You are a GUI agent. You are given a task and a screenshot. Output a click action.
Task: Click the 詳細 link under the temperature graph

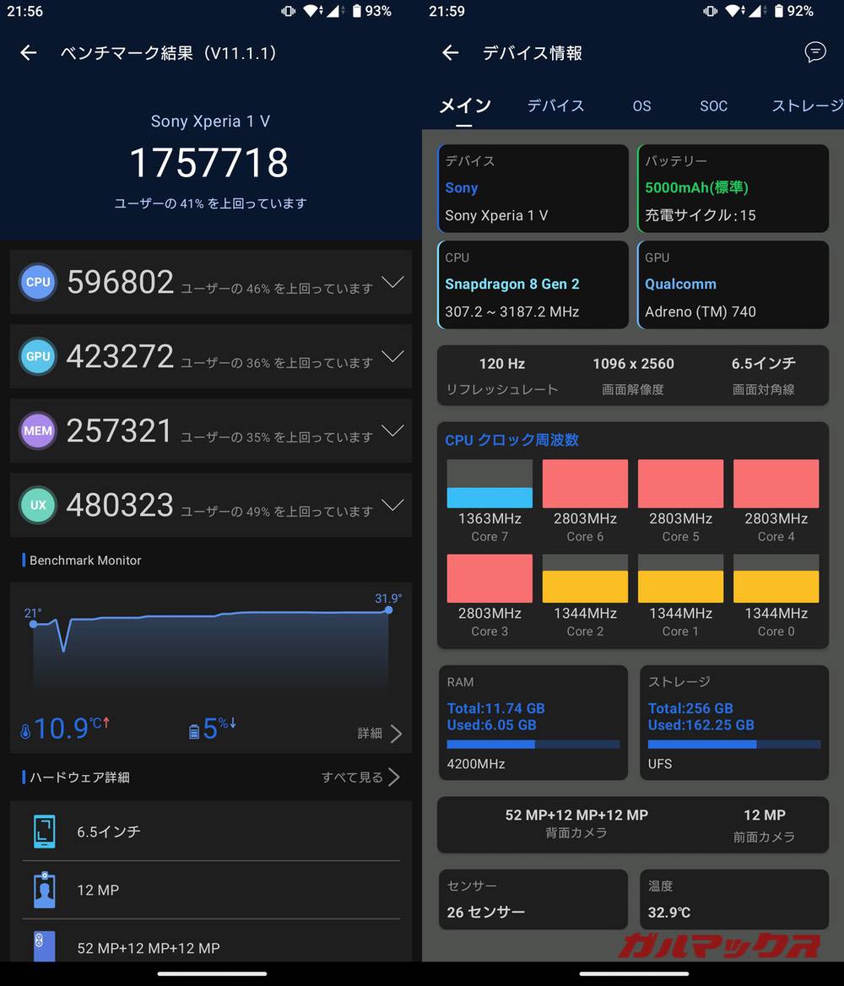point(371,734)
